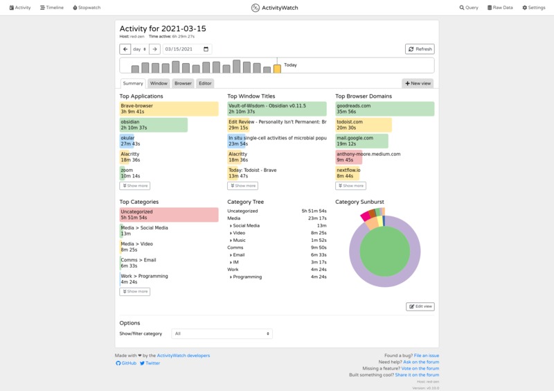The image size is (554, 391).
Task: Open the day period dropdown
Action: point(140,49)
